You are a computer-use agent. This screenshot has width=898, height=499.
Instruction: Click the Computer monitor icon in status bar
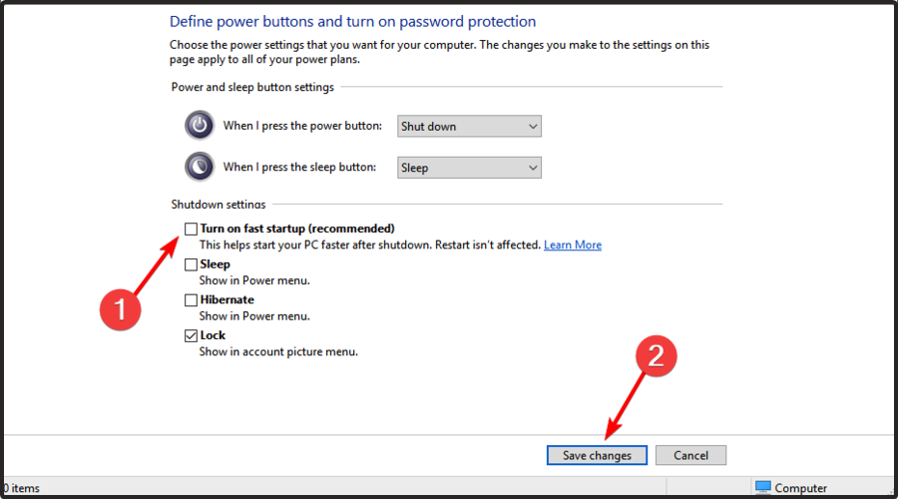(x=763, y=488)
